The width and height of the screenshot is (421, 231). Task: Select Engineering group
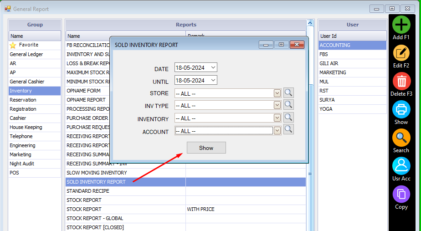pyautogui.click(x=35, y=146)
